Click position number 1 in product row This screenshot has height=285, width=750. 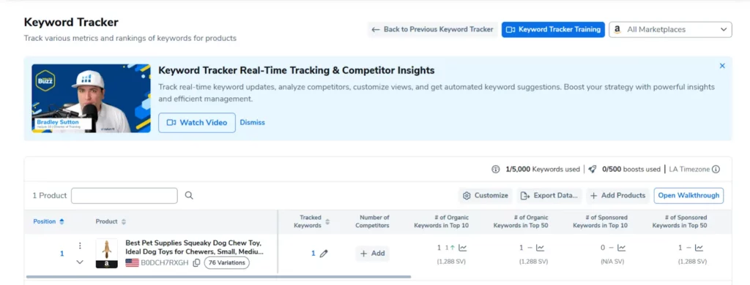(x=62, y=254)
